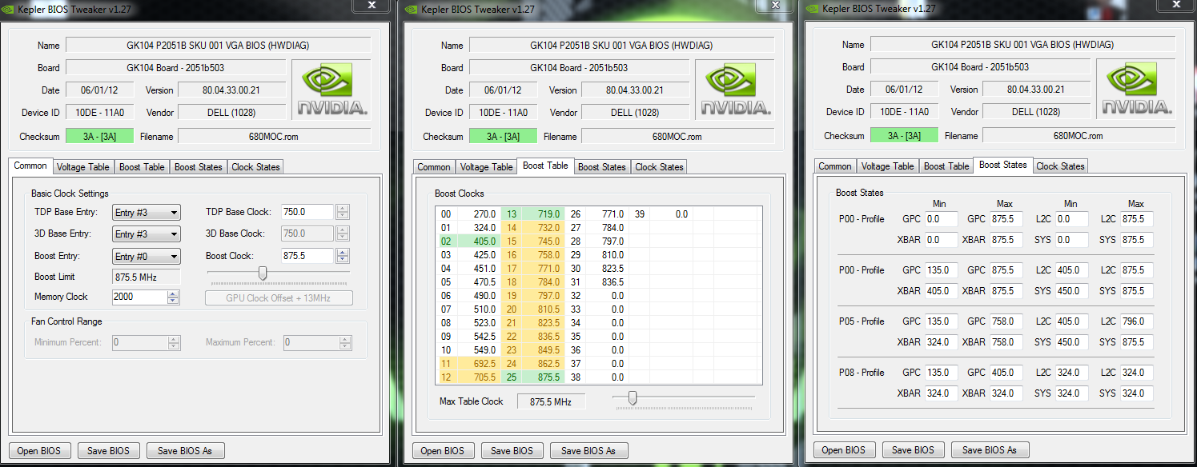Decrease Boost Clock using the down arrow

[x=343, y=260]
